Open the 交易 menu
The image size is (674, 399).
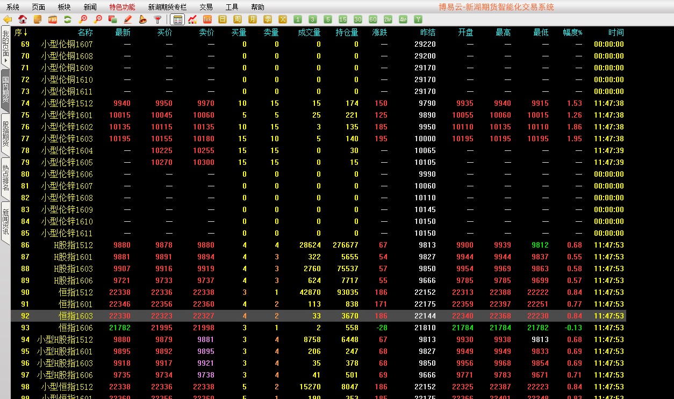pos(206,7)
